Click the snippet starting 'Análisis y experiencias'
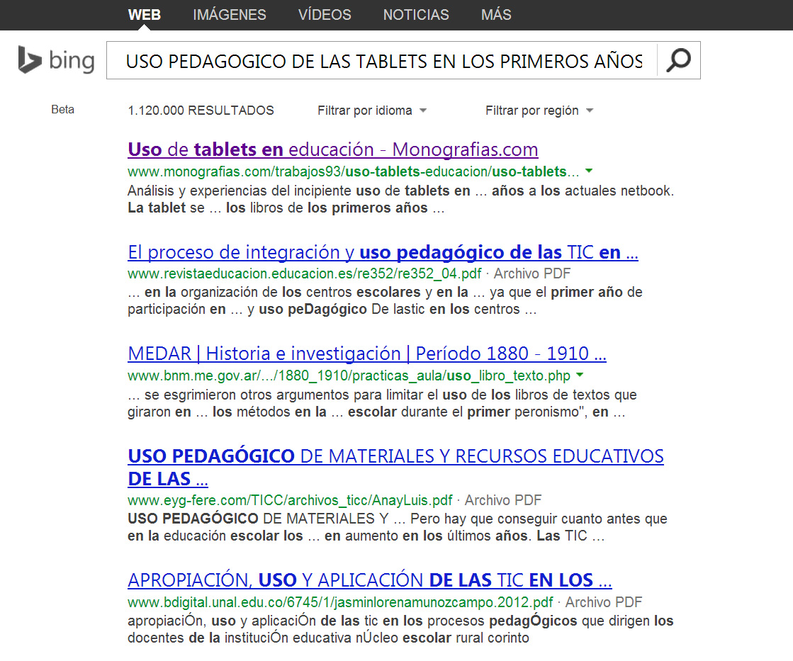The image size is (793, 661). tap(400, 199)
